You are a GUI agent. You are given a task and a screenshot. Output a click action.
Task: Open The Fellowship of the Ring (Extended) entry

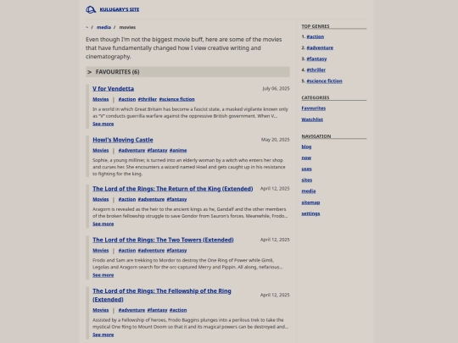162,296
